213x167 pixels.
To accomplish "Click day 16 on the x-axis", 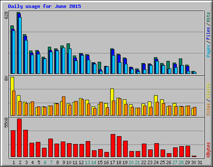I will (x=106, y=162).
